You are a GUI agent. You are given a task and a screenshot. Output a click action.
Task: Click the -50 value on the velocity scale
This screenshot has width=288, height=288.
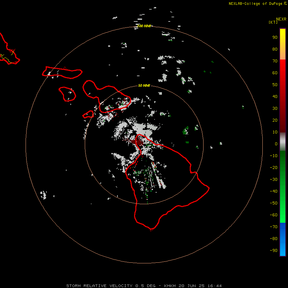[x=274, y=203]
